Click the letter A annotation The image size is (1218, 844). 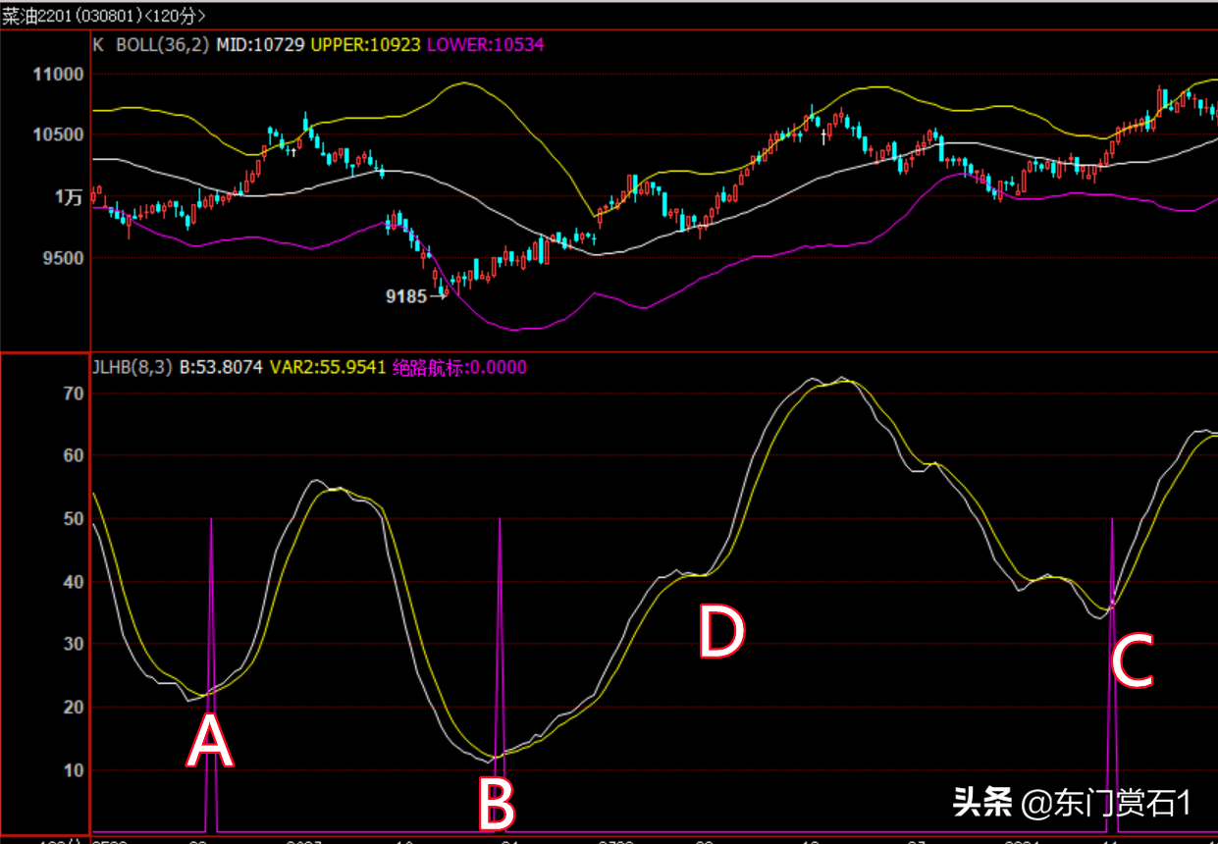[211, 742]
